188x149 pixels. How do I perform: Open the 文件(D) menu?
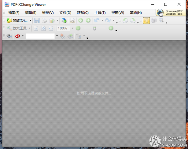click(x=65, y=13)
